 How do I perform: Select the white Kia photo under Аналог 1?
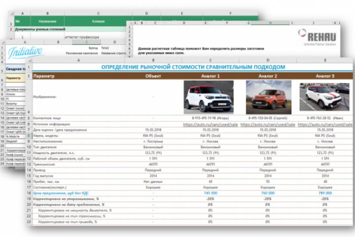click(x=209, y=97)
